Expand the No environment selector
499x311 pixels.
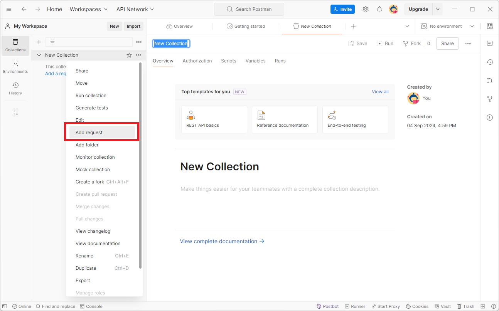[447, 26]
